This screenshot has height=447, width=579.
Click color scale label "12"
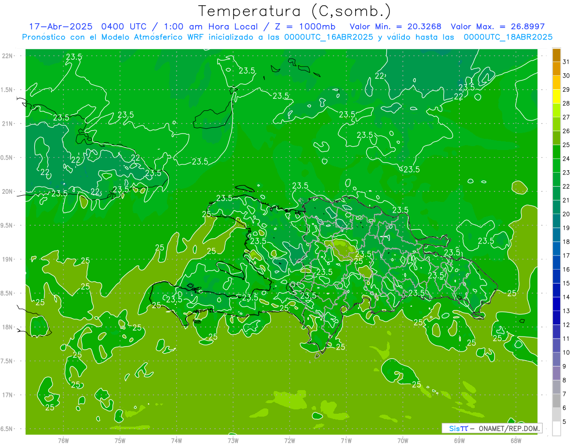click(x=566, y=325)
